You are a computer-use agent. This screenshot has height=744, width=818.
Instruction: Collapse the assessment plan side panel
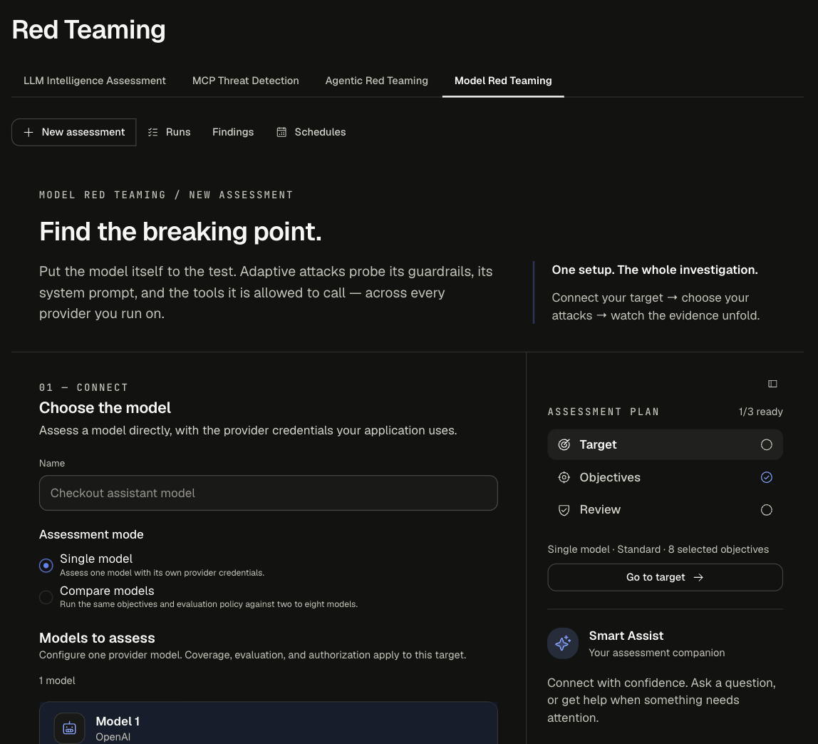click(x=772, y=384)
